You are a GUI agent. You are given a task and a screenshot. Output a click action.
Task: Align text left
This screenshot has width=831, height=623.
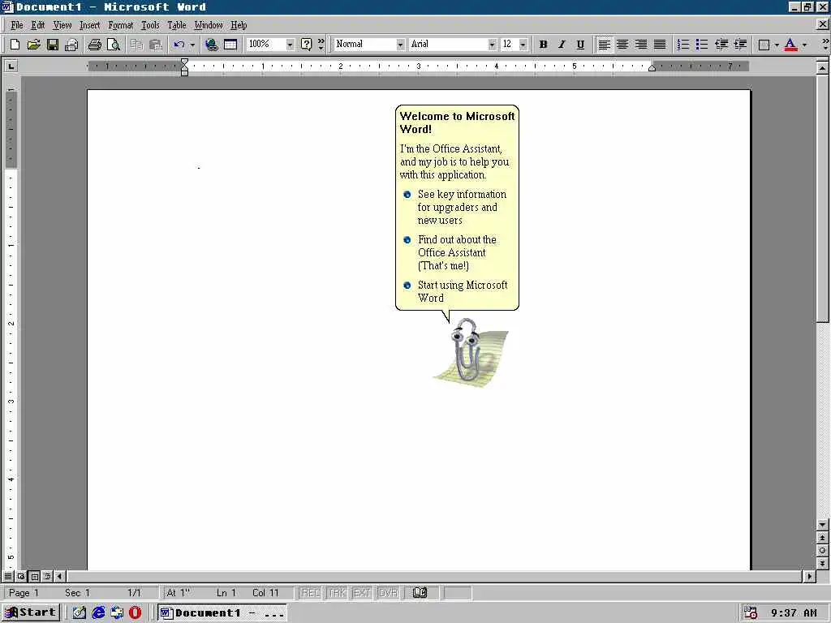604,45
